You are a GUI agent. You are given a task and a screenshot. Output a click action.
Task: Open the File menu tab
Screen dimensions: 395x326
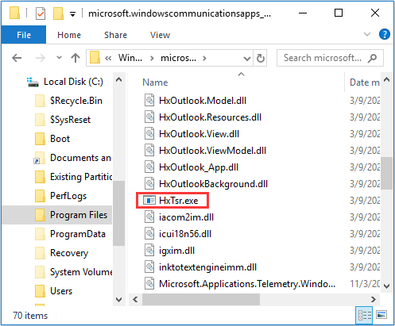click(24, 35)
